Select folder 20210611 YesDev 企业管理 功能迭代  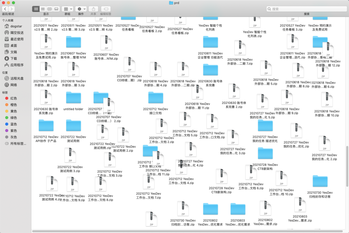coord(210,42)
